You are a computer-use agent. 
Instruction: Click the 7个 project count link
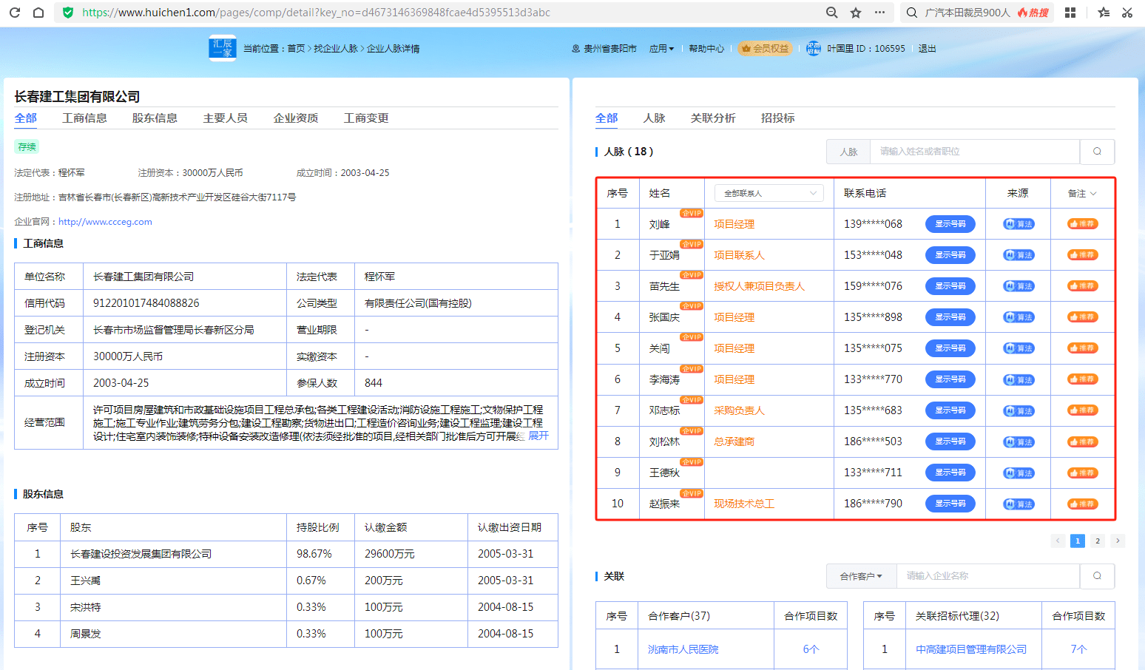[1078, 649]
